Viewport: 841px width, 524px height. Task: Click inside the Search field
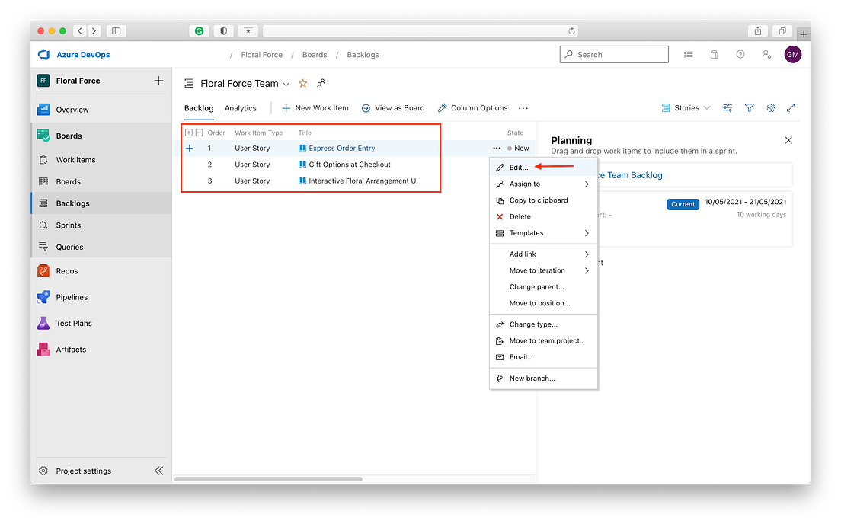click(614, 54)
